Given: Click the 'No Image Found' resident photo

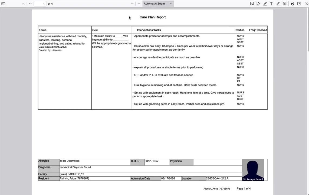Looking at the screenshot, I should (253, 170).
